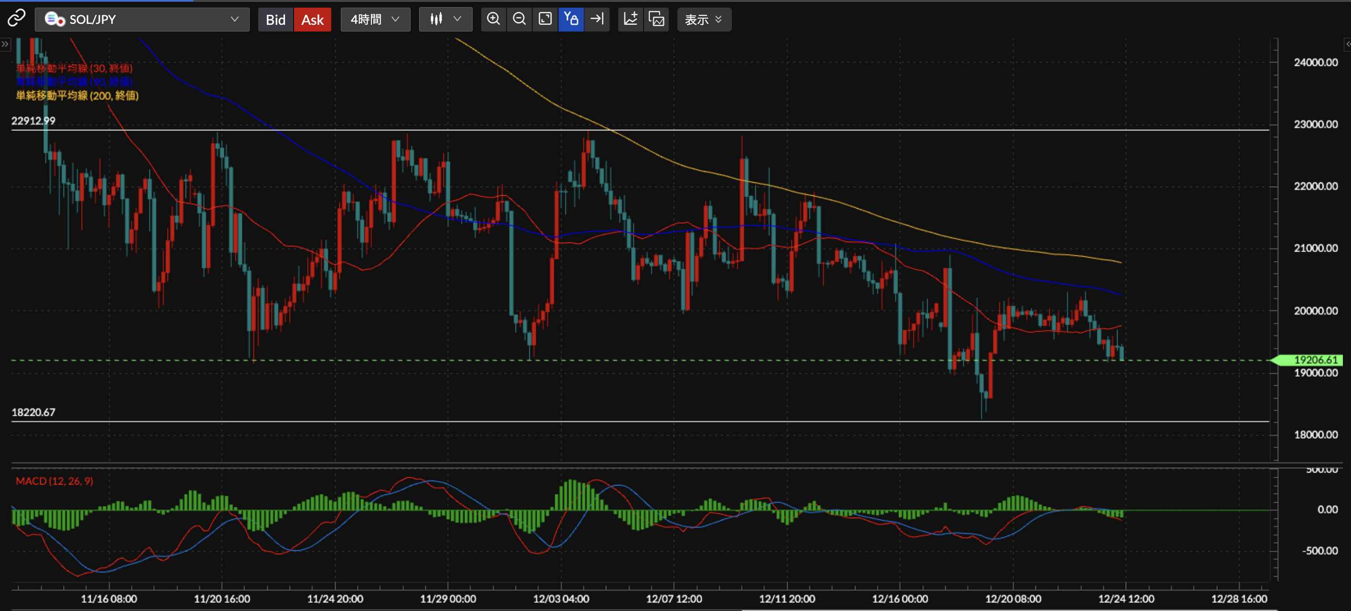1351x611 pixels.
Task: Click the 単純移動平均線 (200, 終値) label
Action: tap(77, 95)
